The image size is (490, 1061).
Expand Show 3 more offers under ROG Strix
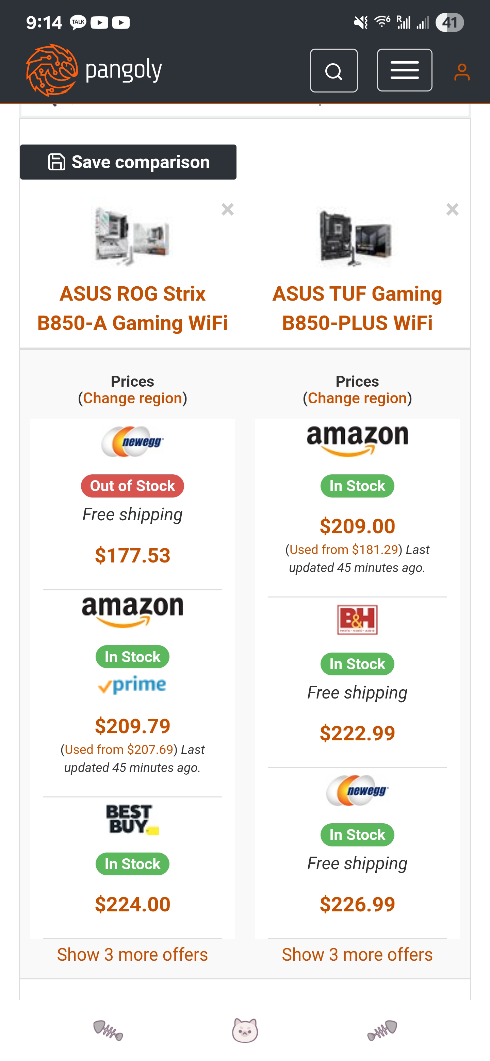click(132, 954)
